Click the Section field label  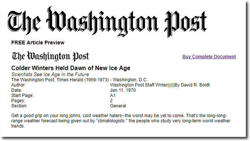pos(19,106)
